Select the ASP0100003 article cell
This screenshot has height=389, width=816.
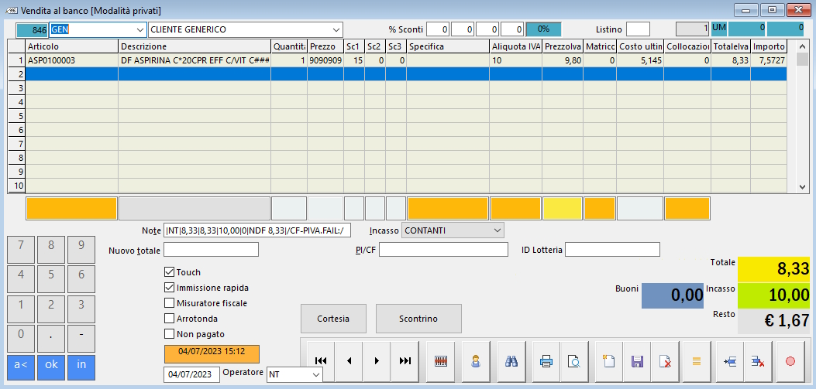(72, 60)
